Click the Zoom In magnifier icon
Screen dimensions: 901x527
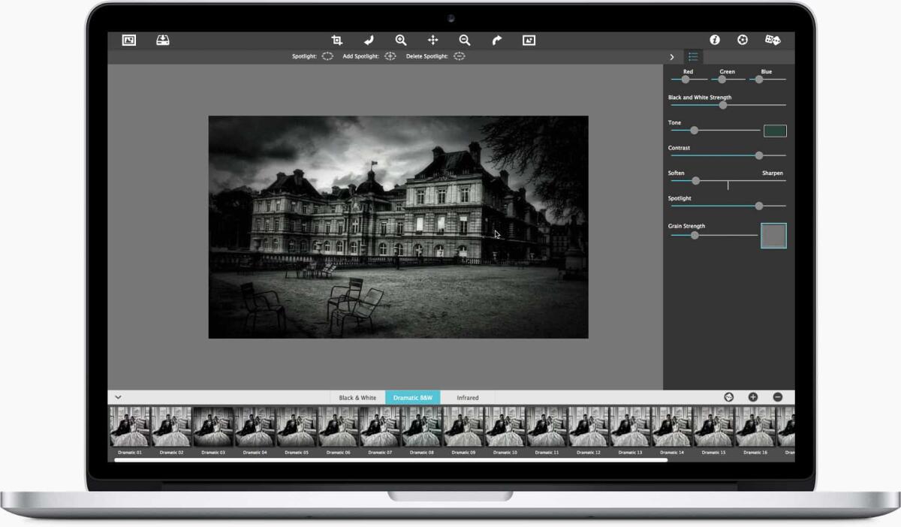point(402,40)
